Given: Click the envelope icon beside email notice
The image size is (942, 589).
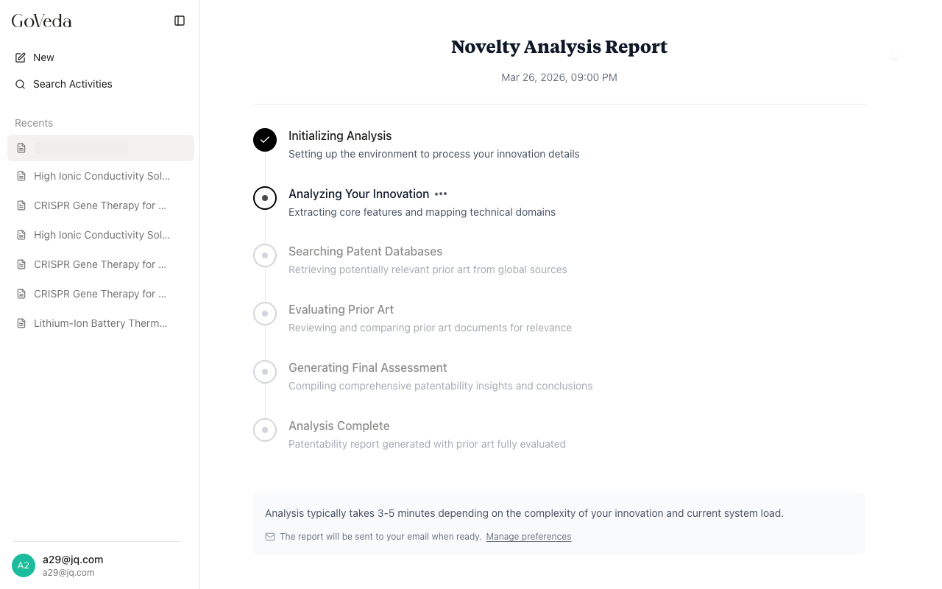Looking at the screenshot, I should (x=270, y=537).
